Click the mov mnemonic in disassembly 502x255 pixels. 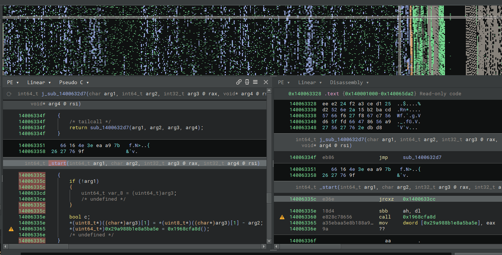(383, 223)
